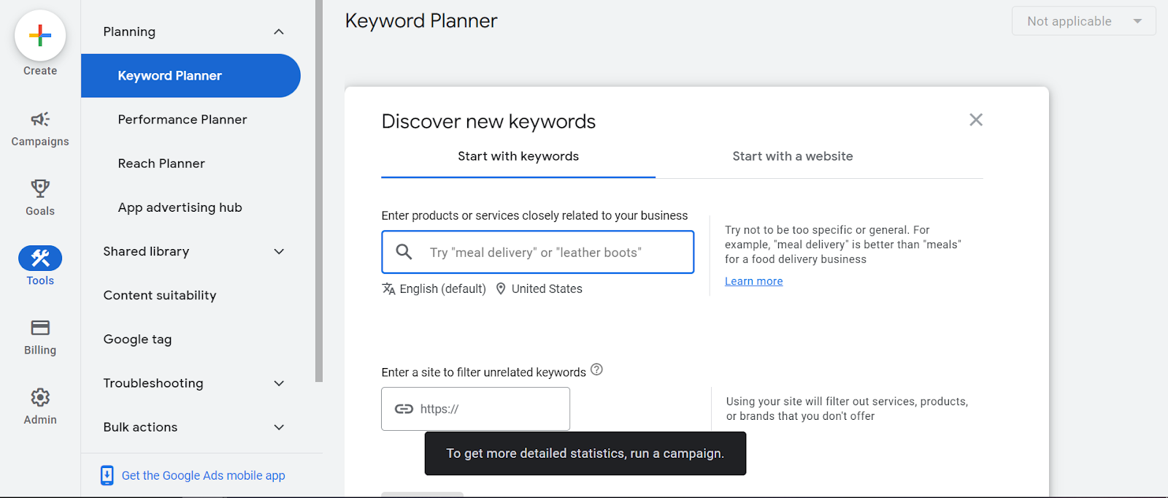
Task: Open Goals via the trophy icon
Action: tap(40, 188)
